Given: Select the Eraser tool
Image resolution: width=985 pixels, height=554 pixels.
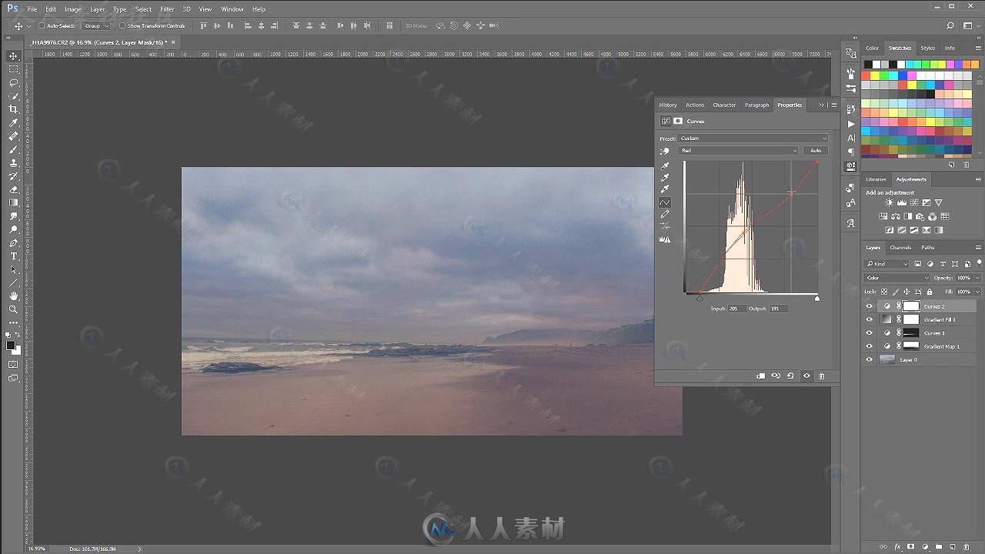Looking at the screenshot, I should coord(14,189).
